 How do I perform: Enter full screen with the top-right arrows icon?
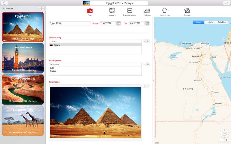coord(226,3)
